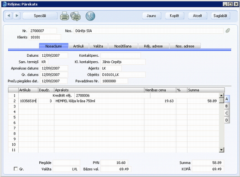The height and width of the screenshot is (177, 240).
Task: Click the Datums field
Action: (54, 55)
